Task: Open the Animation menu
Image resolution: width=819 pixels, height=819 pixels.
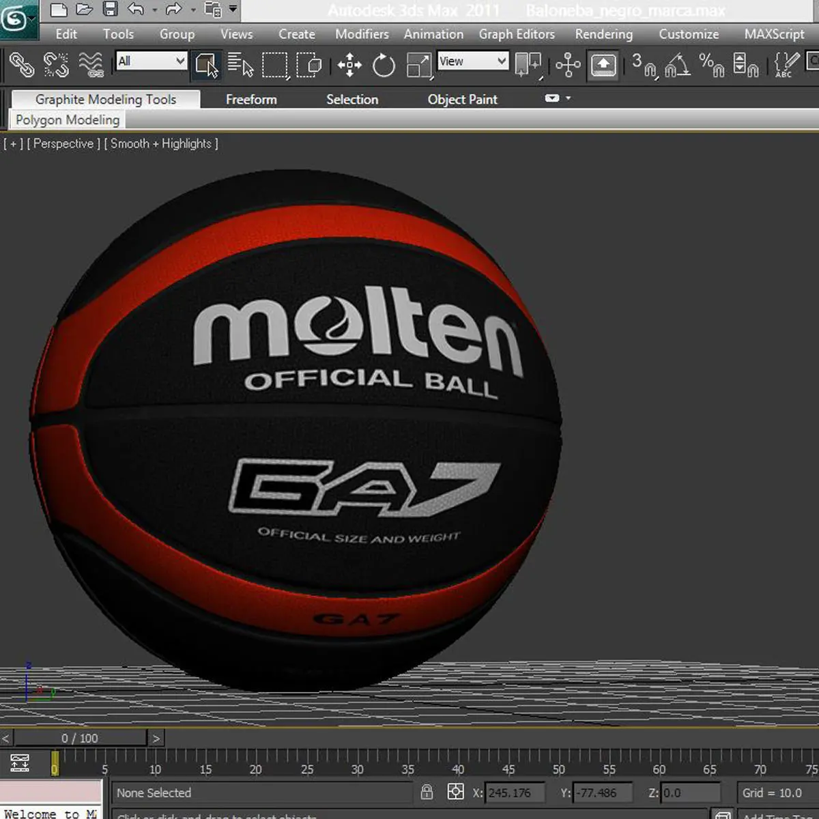Action: (x=433, y=34)
